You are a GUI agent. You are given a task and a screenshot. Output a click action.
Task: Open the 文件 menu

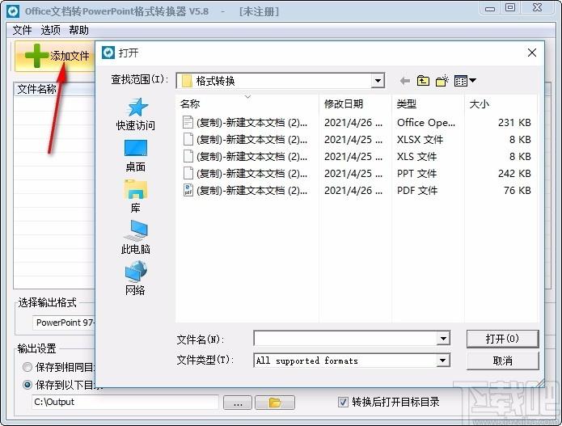22,30
